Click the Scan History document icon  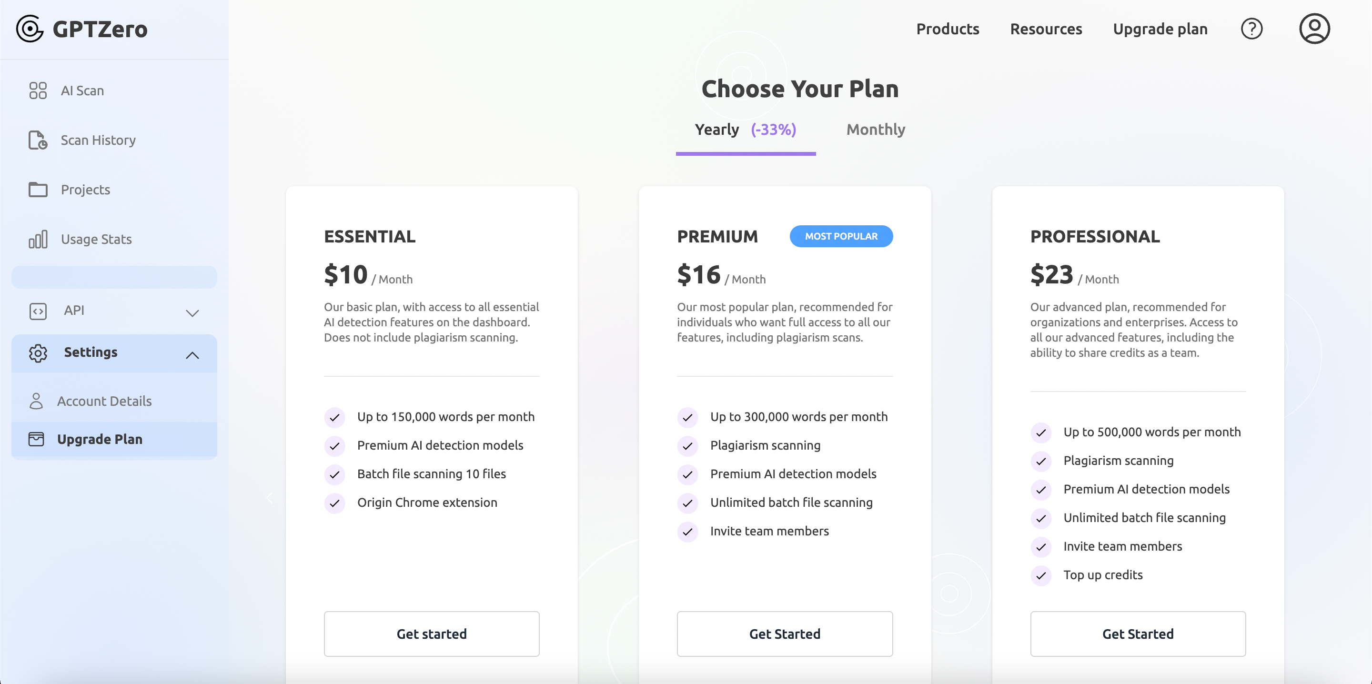point(38,140)
